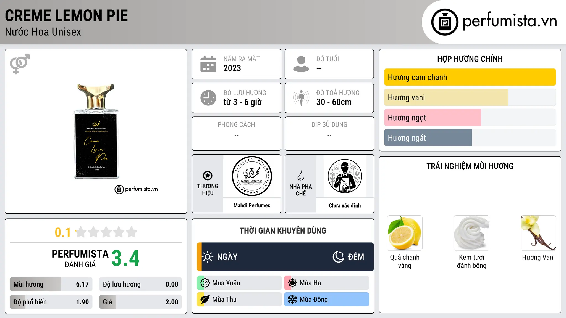
Task: Click the Hương ngọt accord bar
Action: (470, 118)
